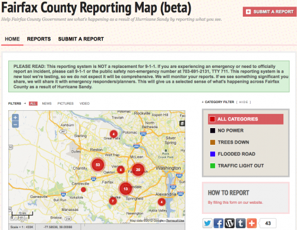The height and width of the screenshot is (230, 297).
Task: Open the Reports tab
Action: pyautogui.click(x=39, y=39)
